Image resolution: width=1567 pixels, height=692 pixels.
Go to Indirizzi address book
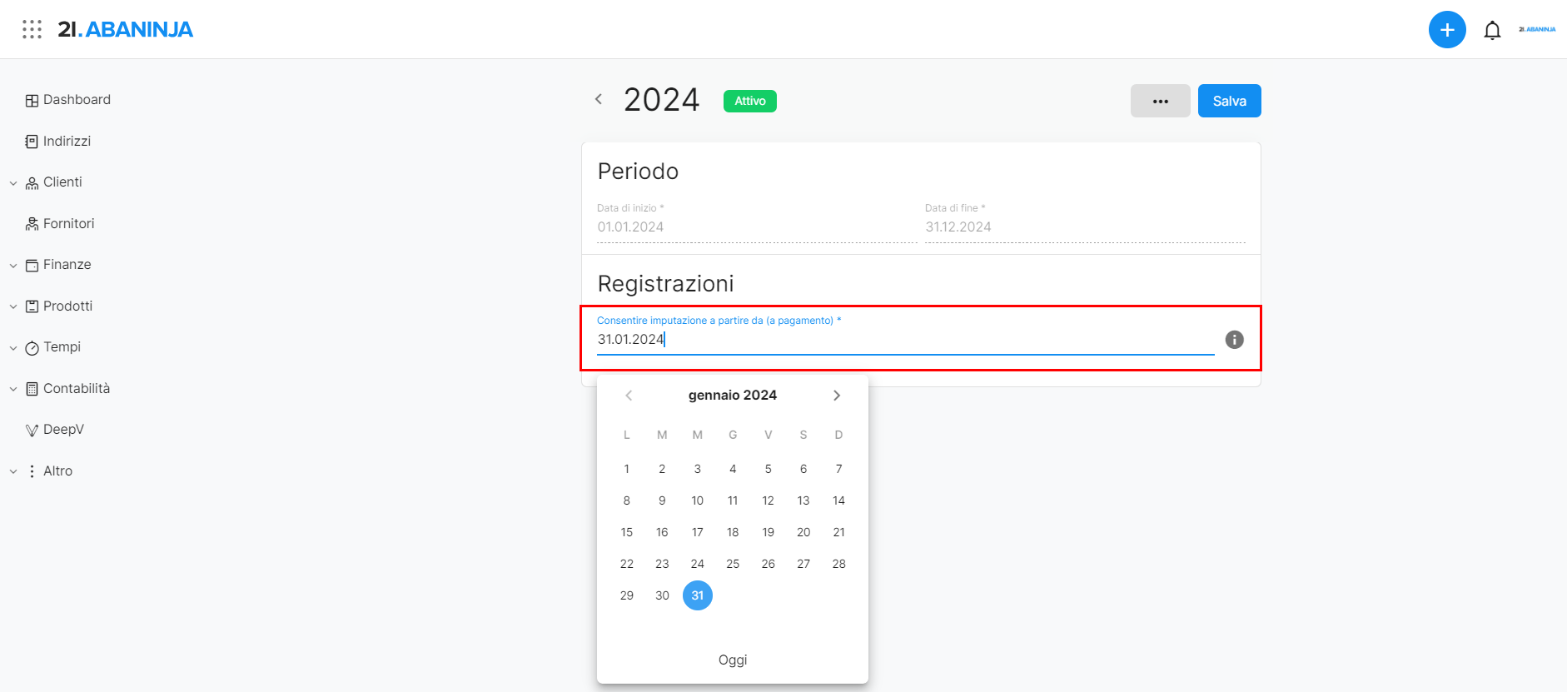pyautogui.click(x=67, y=142)
